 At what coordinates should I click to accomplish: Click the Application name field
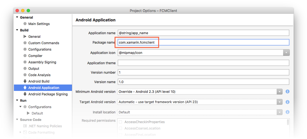203,33
